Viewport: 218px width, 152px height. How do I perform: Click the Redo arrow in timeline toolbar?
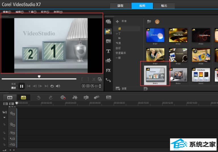click(x=51, y=98)
